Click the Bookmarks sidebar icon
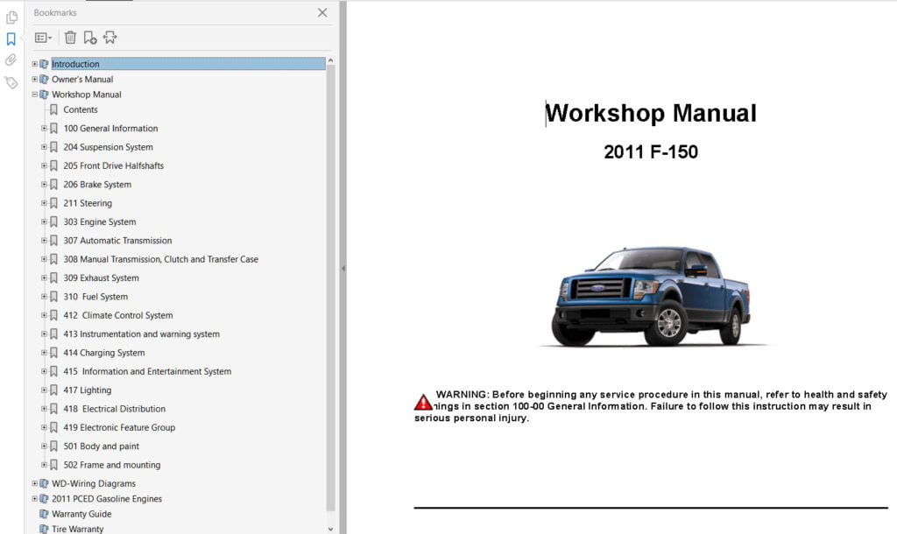This screenshot has width=897, height=534. (11, 39)
